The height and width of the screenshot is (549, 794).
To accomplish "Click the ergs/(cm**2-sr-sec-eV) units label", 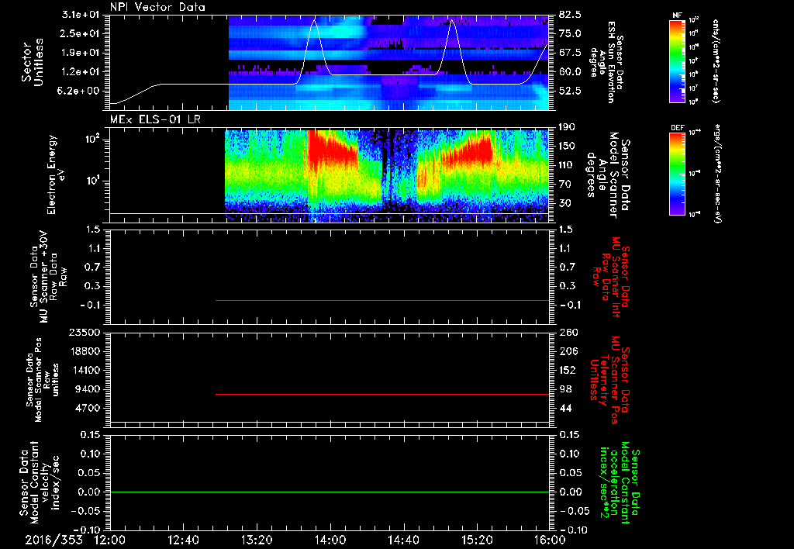I will (718, 173).
